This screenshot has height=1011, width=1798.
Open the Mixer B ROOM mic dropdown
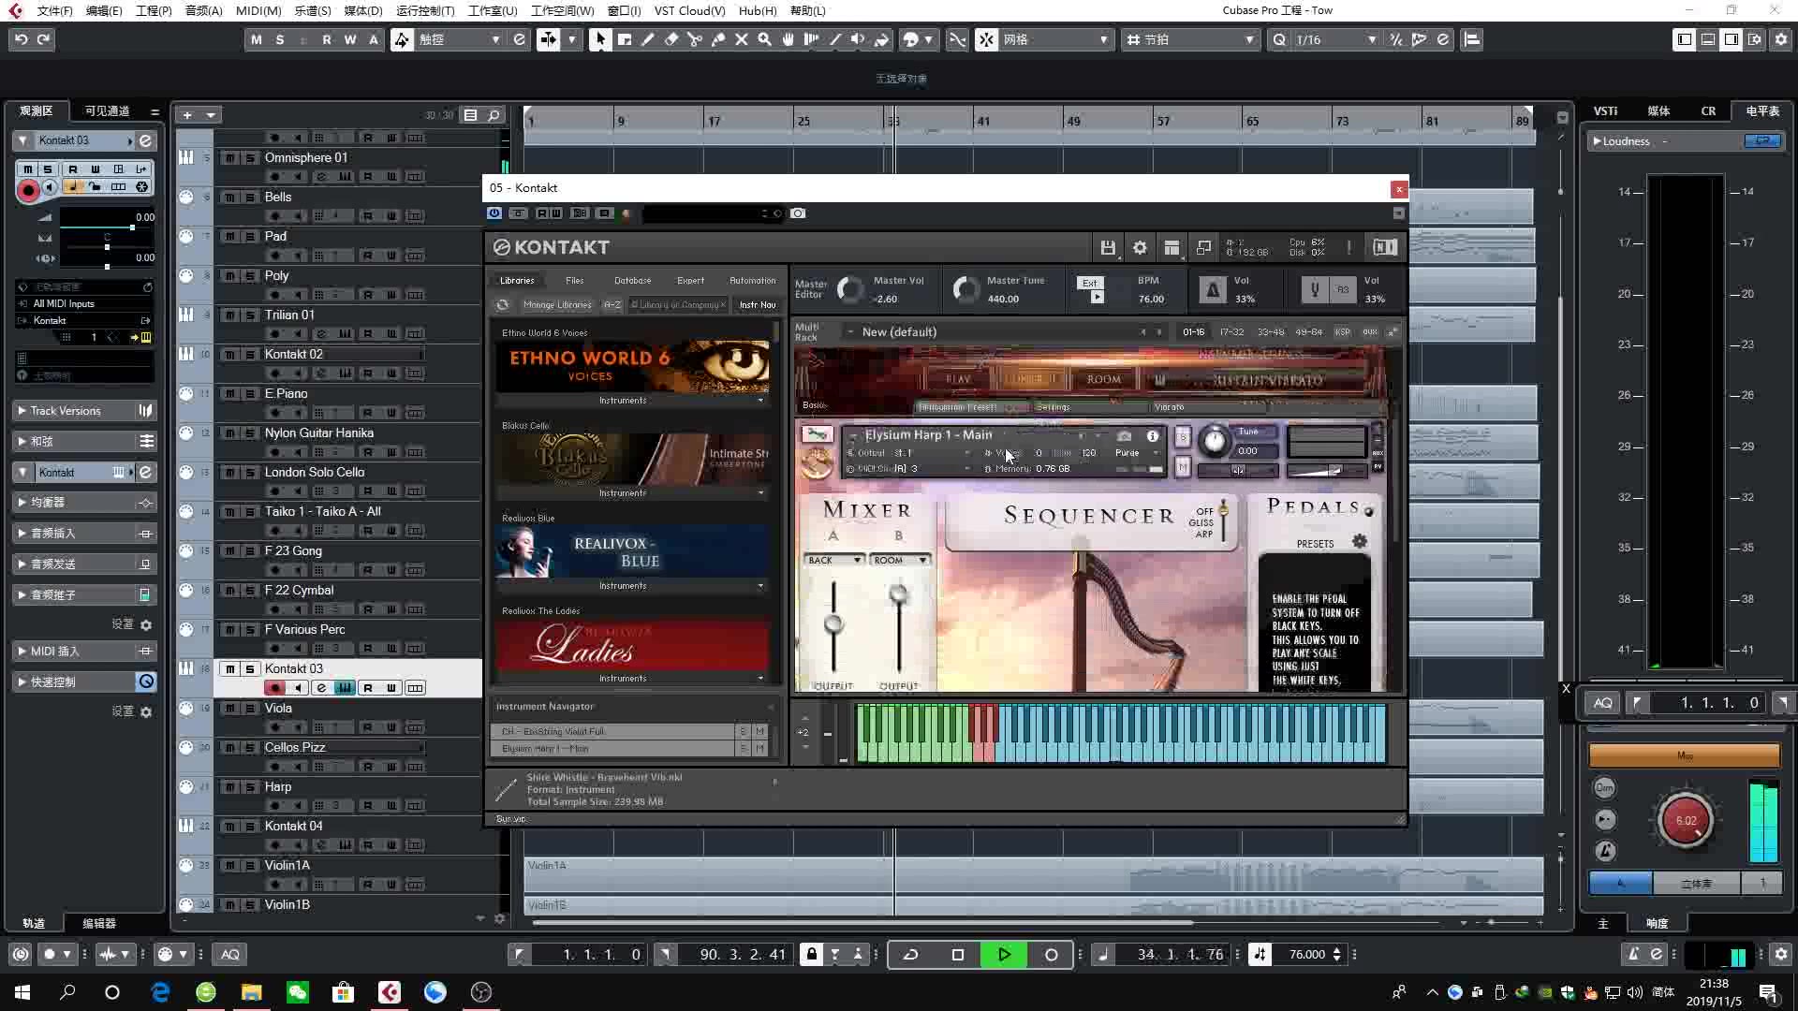click(899, 560)
